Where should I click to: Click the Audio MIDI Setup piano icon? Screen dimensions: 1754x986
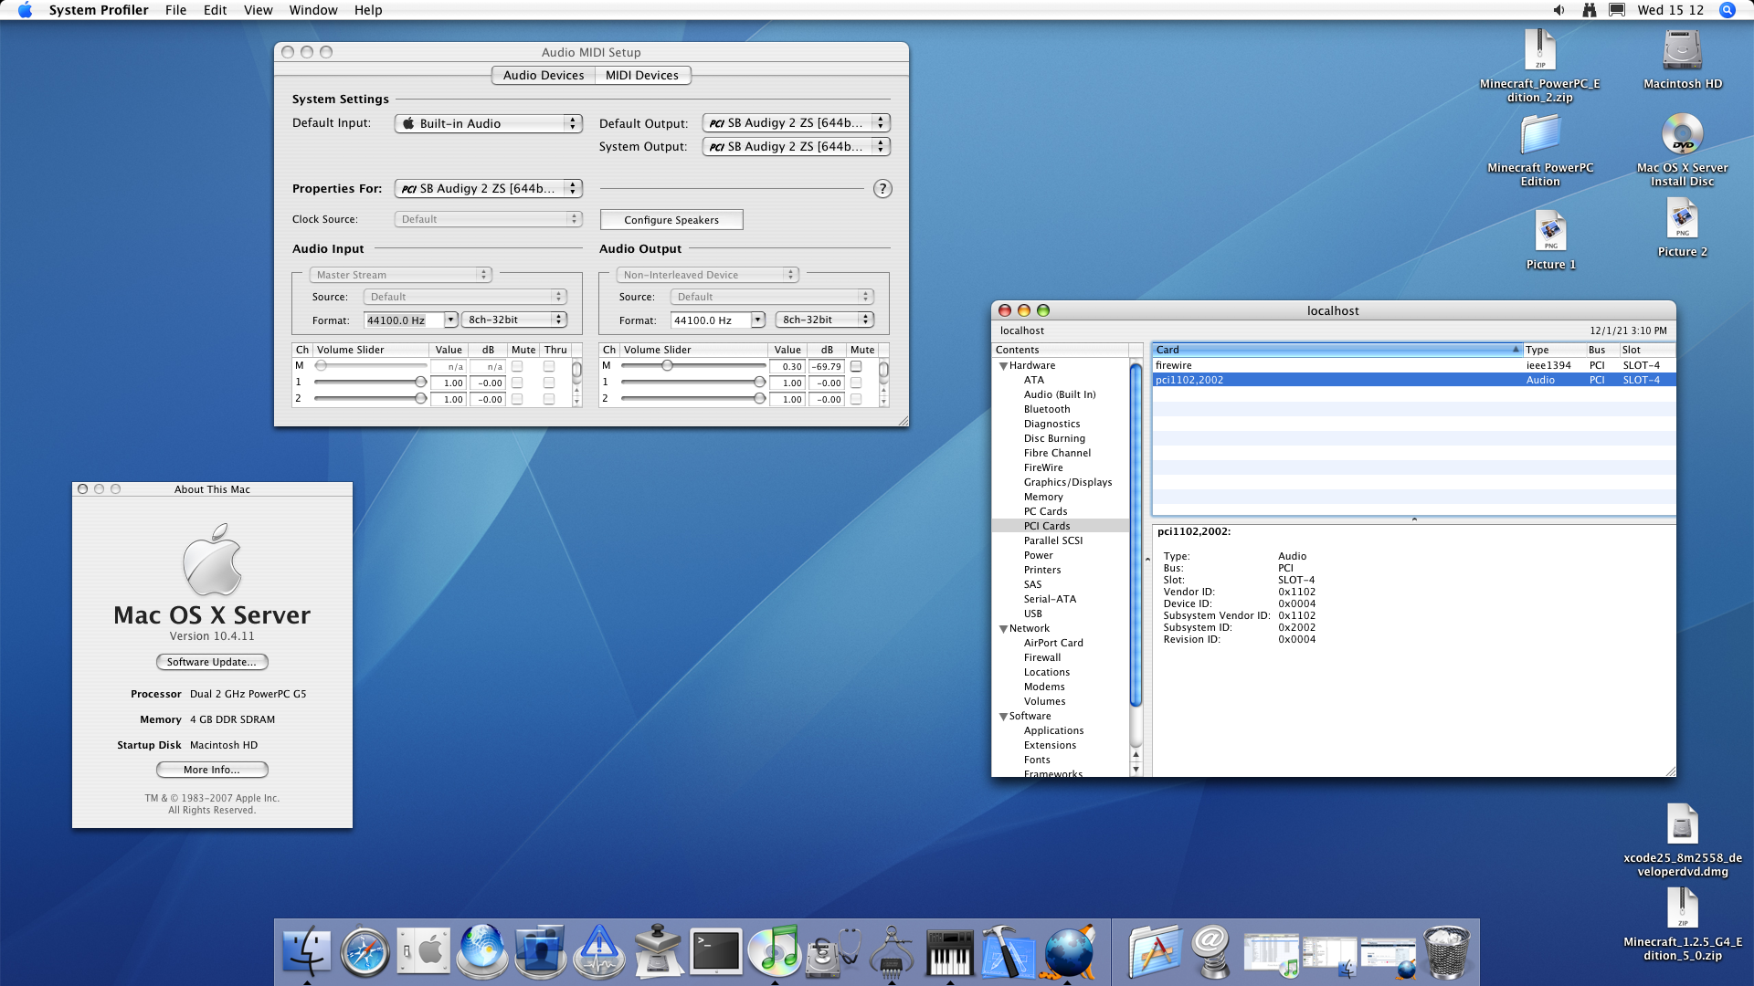point(949,951)
